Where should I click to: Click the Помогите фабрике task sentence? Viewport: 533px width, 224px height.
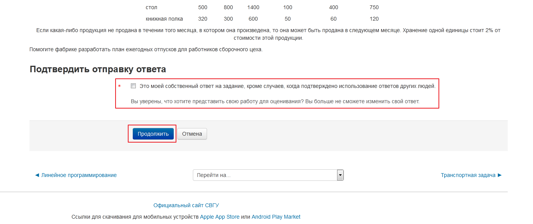coord(146,49)
